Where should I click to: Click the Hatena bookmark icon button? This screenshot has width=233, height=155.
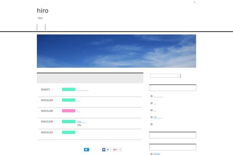click(x=104, y=150)
